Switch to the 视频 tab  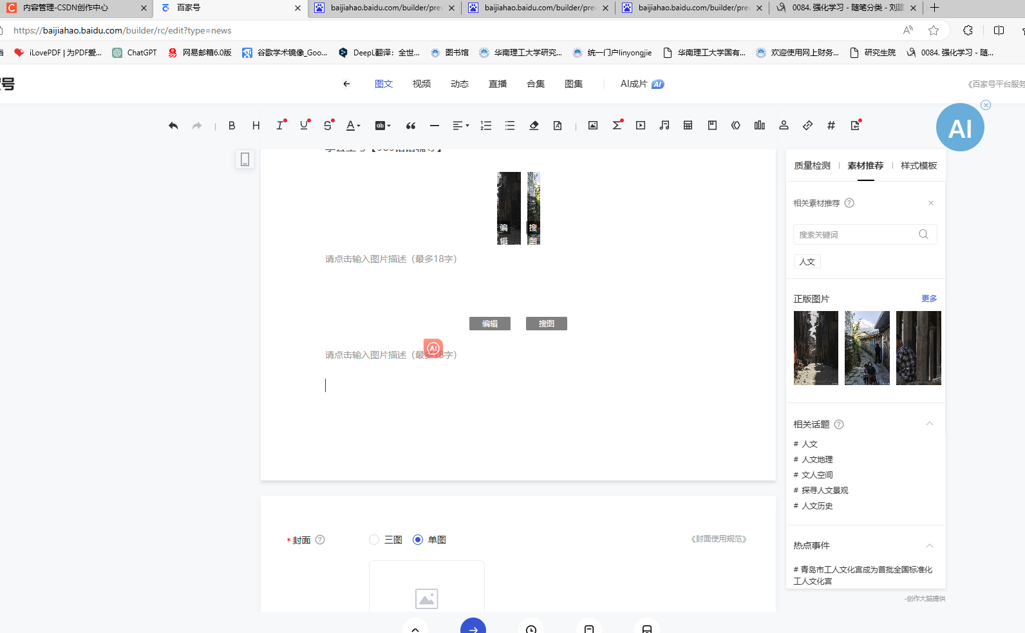point(422,84)
